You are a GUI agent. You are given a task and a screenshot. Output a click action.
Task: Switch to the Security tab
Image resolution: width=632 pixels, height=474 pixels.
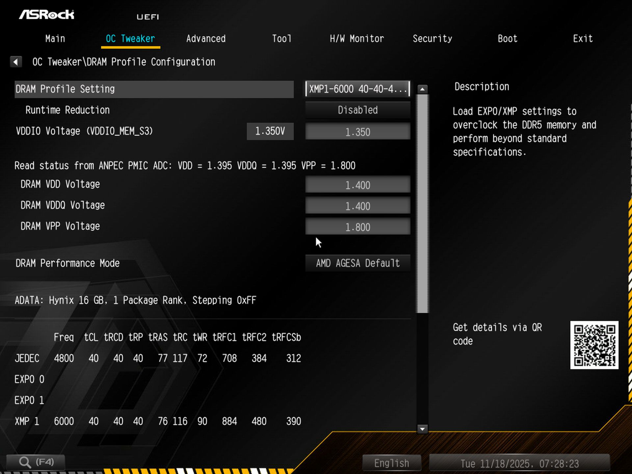(x=433, y=39)
